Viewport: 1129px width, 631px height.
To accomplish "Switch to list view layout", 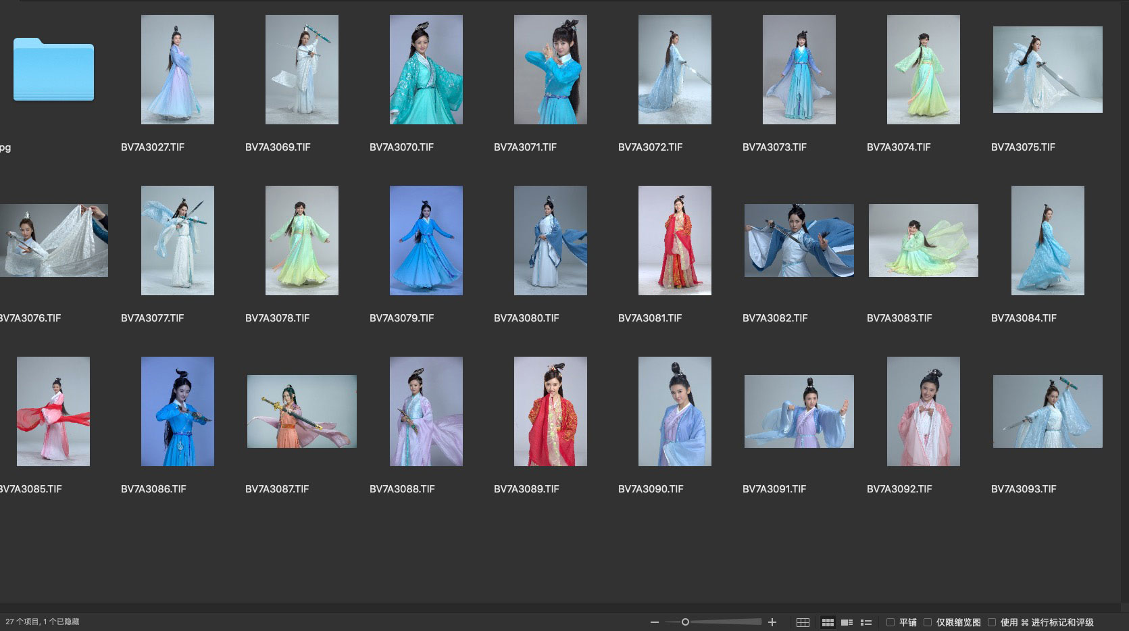I will point(866,622).
